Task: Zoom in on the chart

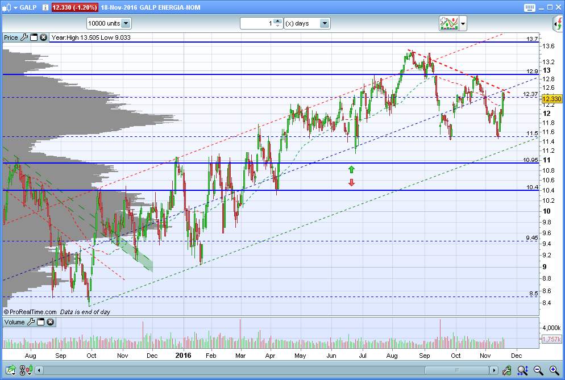Action: click(555, 370)
